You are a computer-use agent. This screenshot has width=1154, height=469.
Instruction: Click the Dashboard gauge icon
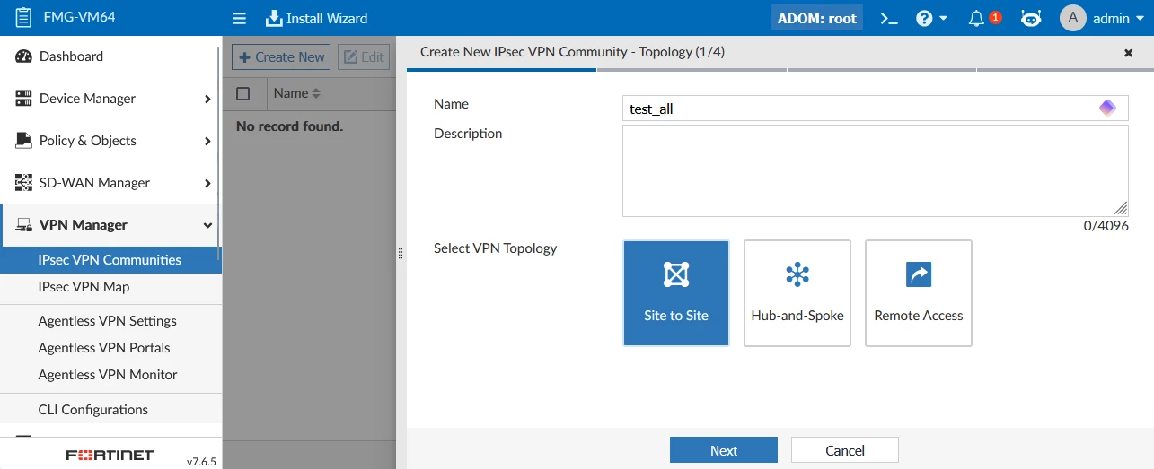[24, 56]
